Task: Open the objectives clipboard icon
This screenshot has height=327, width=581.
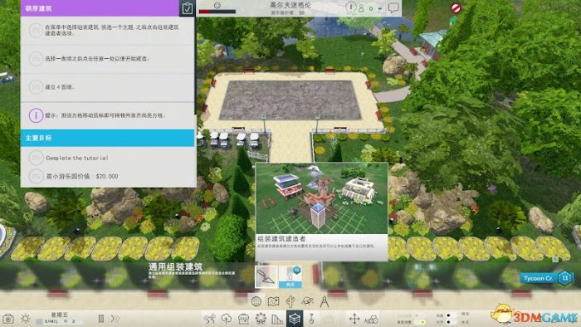Action: pos(188,8)
